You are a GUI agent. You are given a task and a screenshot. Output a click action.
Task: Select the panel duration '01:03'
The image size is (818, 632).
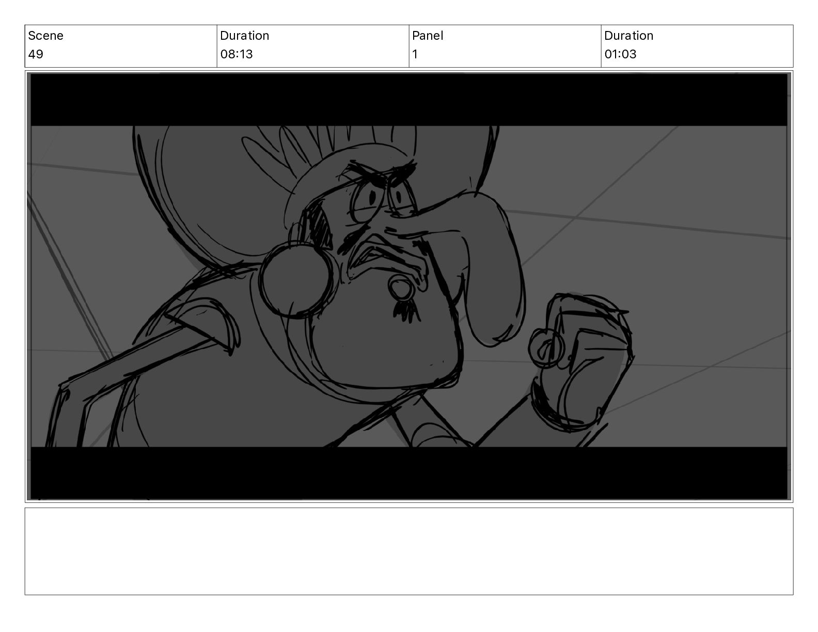coord(620,54)
